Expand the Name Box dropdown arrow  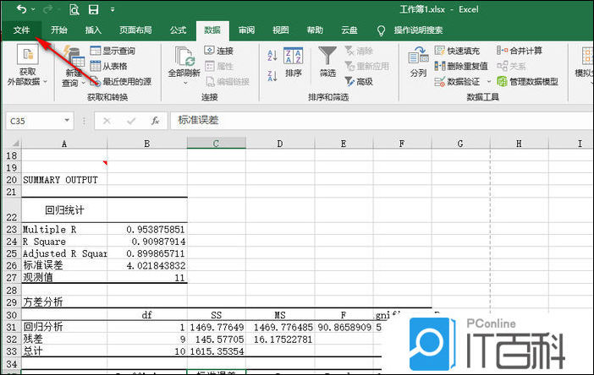pos(67,121)
